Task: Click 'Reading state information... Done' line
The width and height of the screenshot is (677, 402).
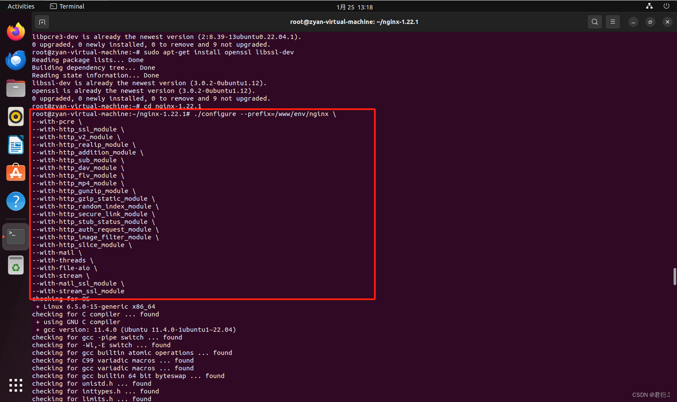Action: pos(95,75)
